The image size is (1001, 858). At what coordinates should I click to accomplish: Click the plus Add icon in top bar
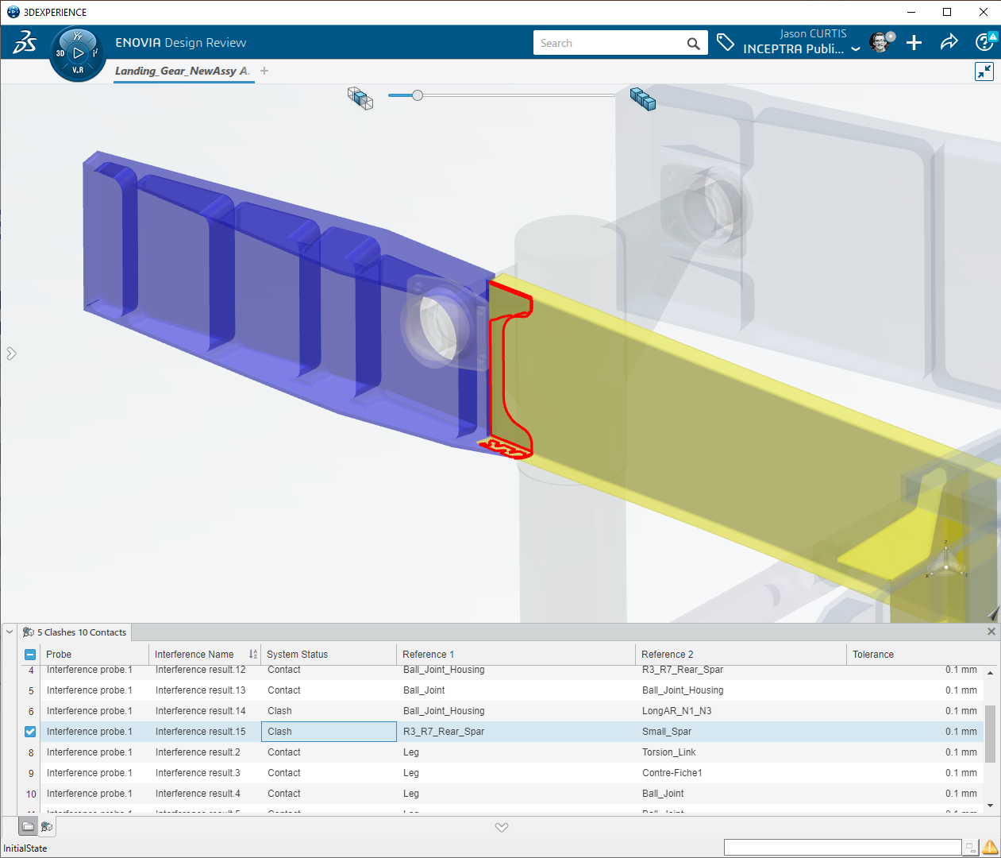point(914,43)
